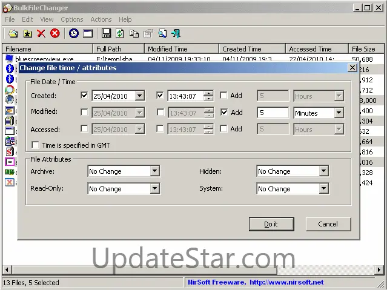Open the Options menu
387x290 pixels.
(72, 19)
